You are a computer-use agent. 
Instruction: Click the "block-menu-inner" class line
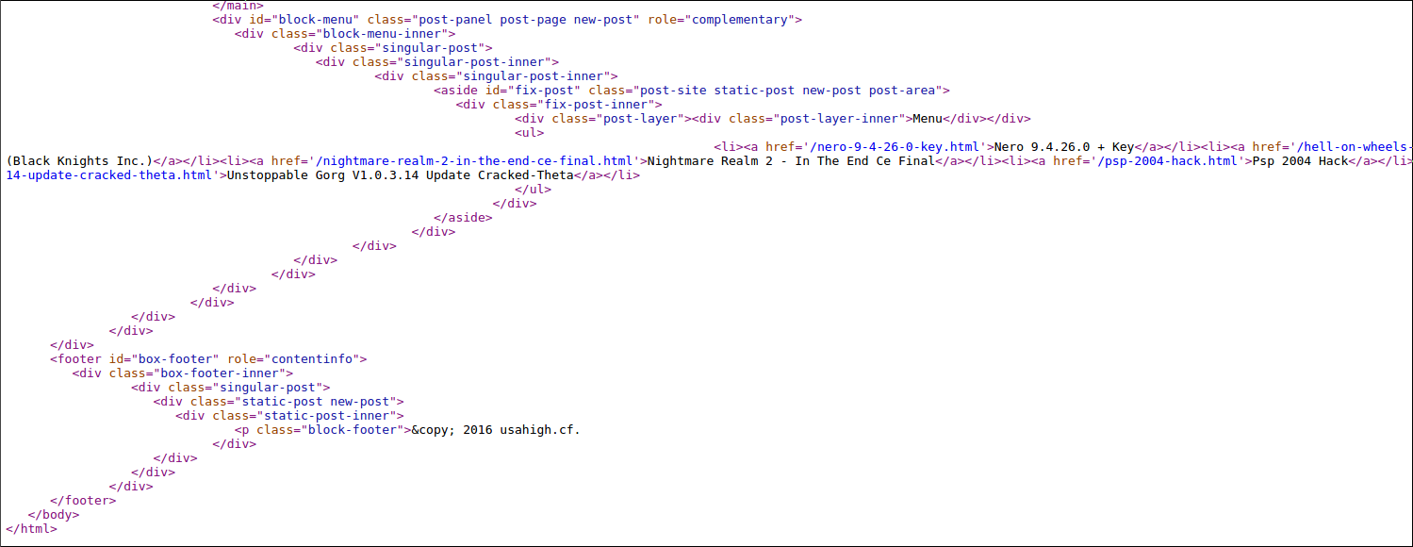[345, 34]
